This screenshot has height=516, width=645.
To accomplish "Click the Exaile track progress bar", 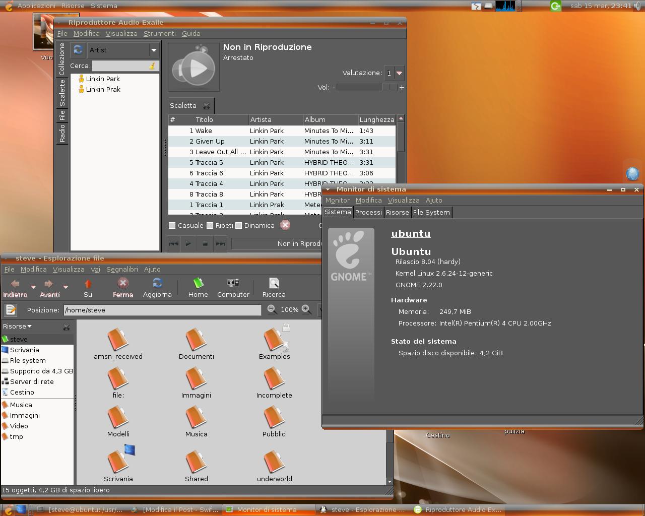I will (277, 244).
